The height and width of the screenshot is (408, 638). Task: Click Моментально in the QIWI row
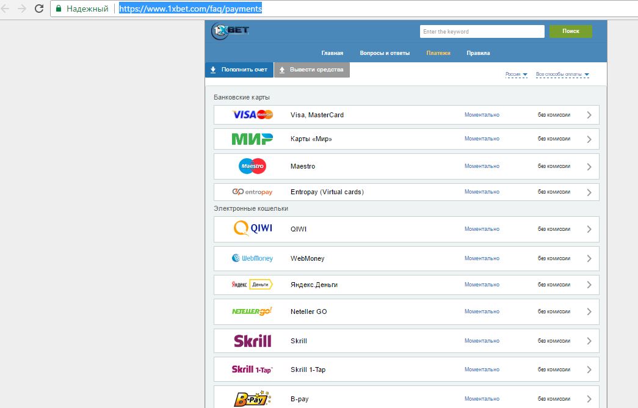click(x=482, y=229)
